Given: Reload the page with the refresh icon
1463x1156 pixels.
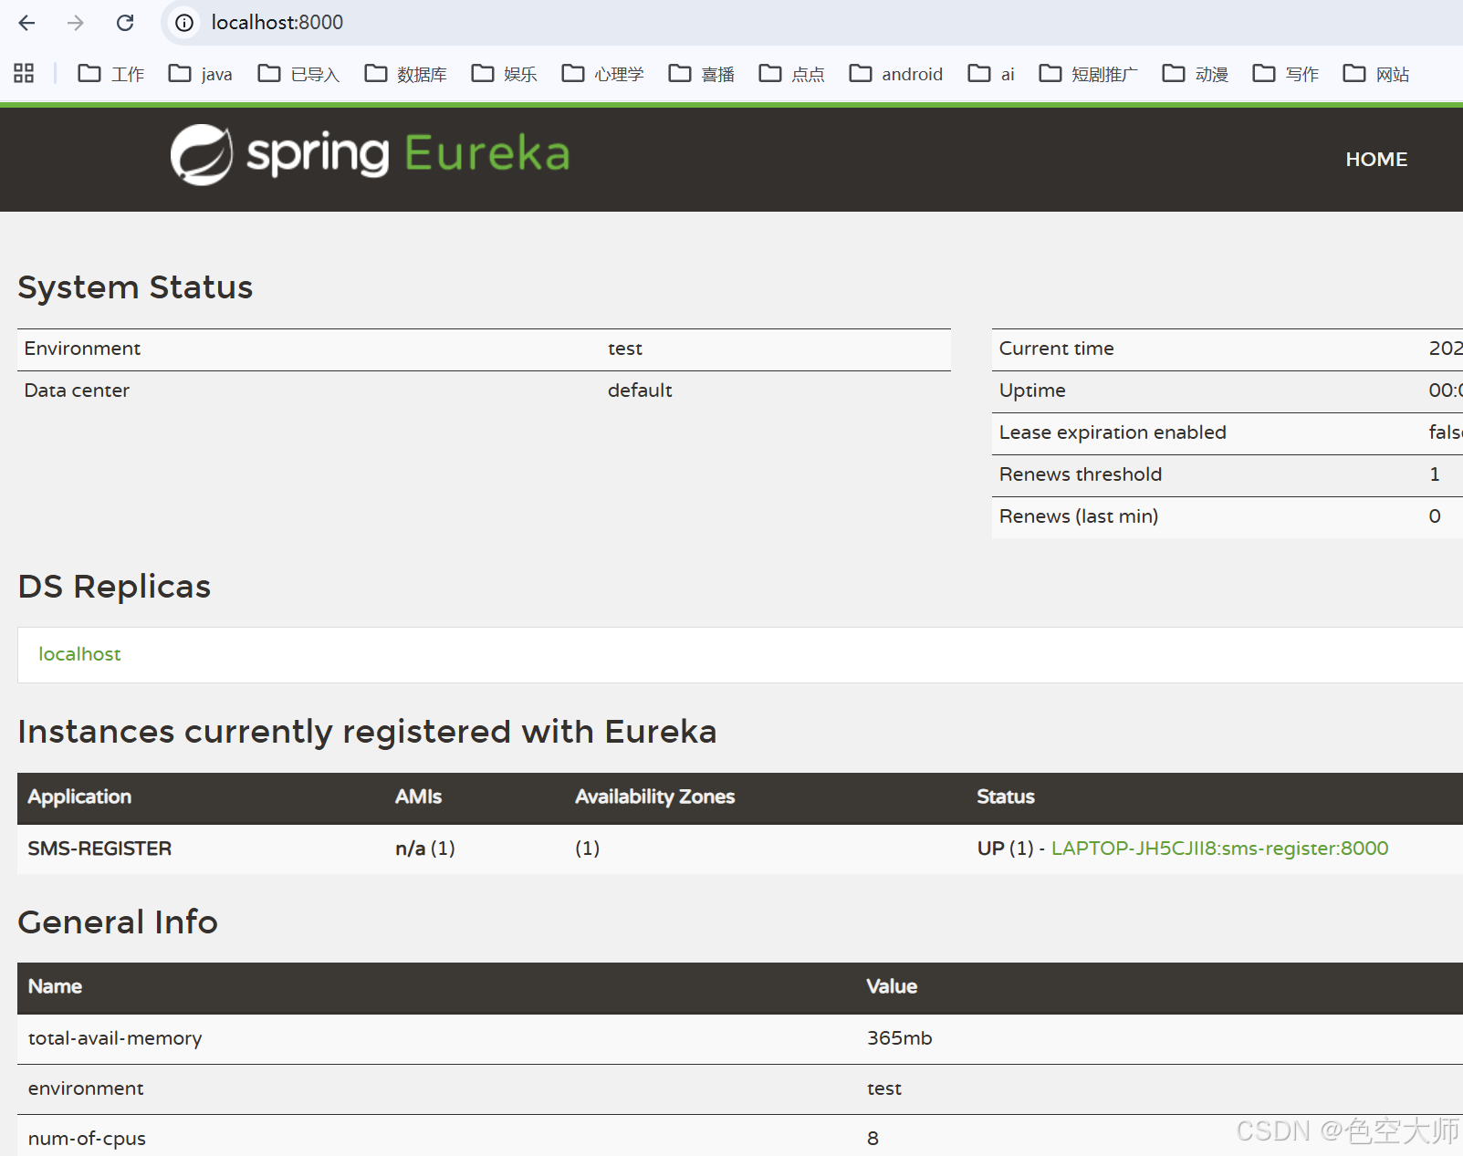Looking at the screenshot, I should 125,23.
